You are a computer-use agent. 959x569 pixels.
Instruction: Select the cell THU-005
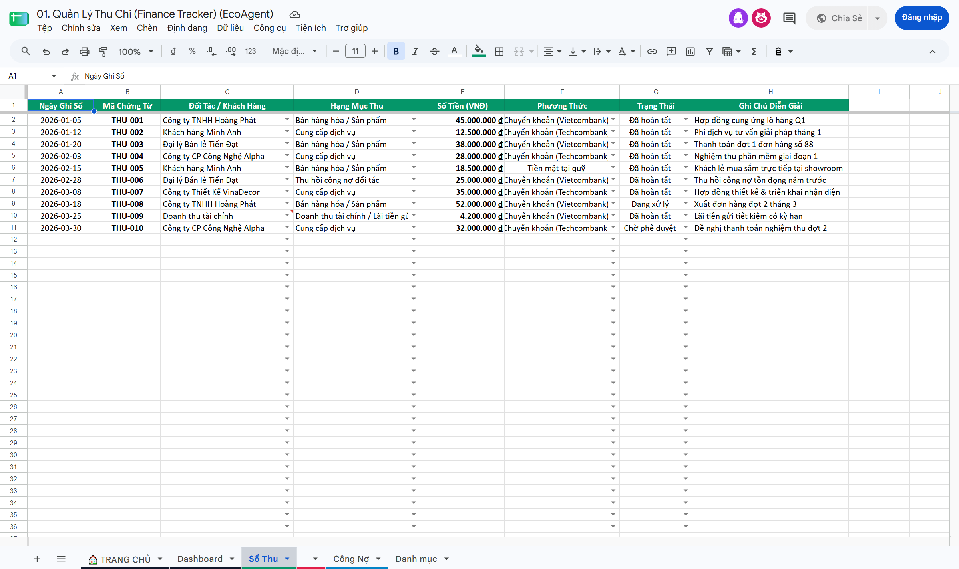pos(127,168)
